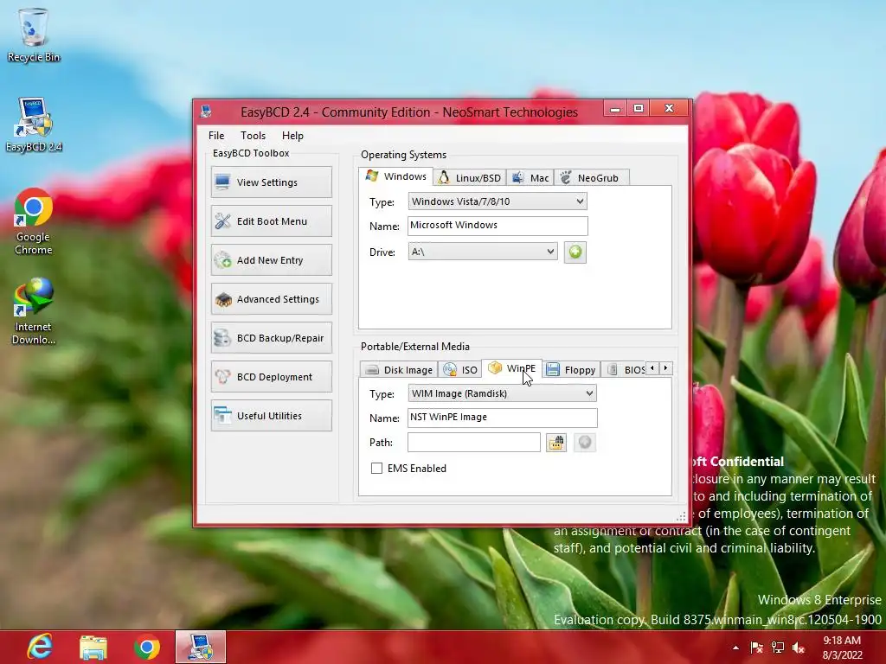Click the window resize grip corner
Screen dimensions: 886x664
click(681, 516)
